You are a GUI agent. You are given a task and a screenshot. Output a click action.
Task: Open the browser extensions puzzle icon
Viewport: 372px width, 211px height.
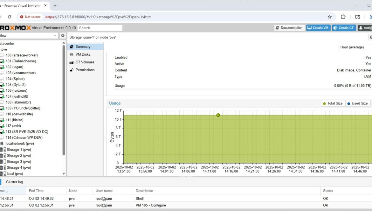[343, 17]
